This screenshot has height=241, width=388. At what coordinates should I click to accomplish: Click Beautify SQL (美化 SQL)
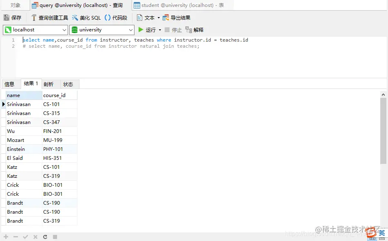86,18
